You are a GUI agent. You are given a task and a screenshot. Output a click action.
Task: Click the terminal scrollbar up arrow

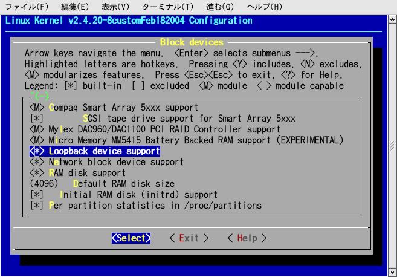click(x=392, y=19)
